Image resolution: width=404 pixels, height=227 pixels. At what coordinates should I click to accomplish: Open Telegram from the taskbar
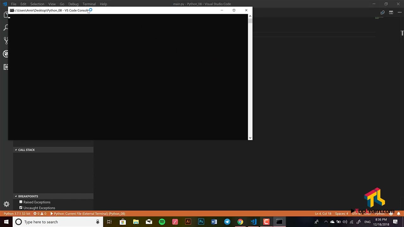click(x=227, y=222)
